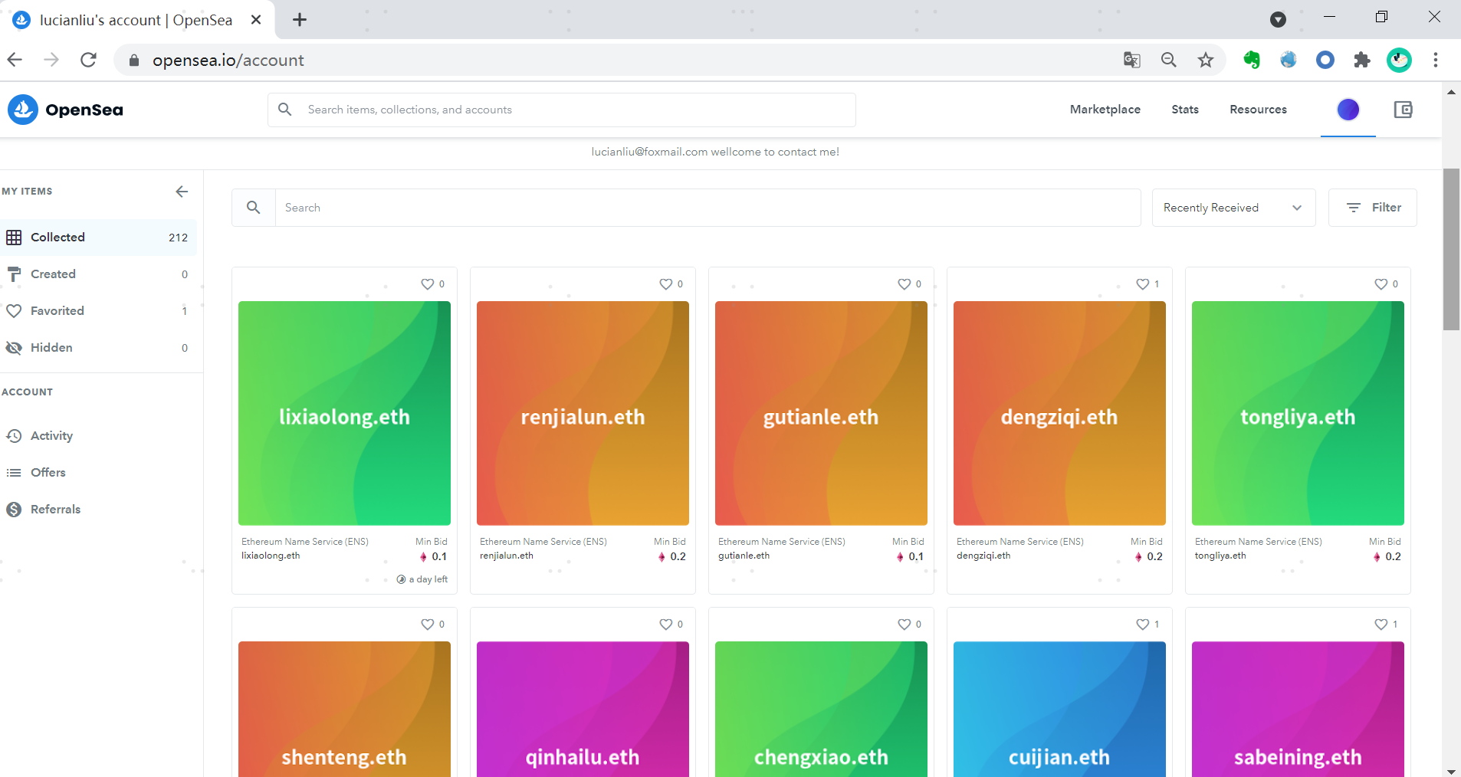Click the items Search input field

pos(705,208)
